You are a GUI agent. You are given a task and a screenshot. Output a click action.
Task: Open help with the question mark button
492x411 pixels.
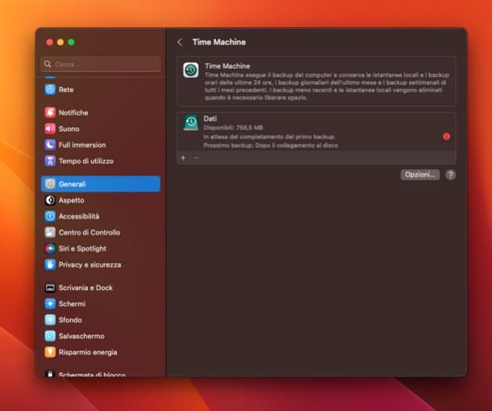[x=451, y=174]
